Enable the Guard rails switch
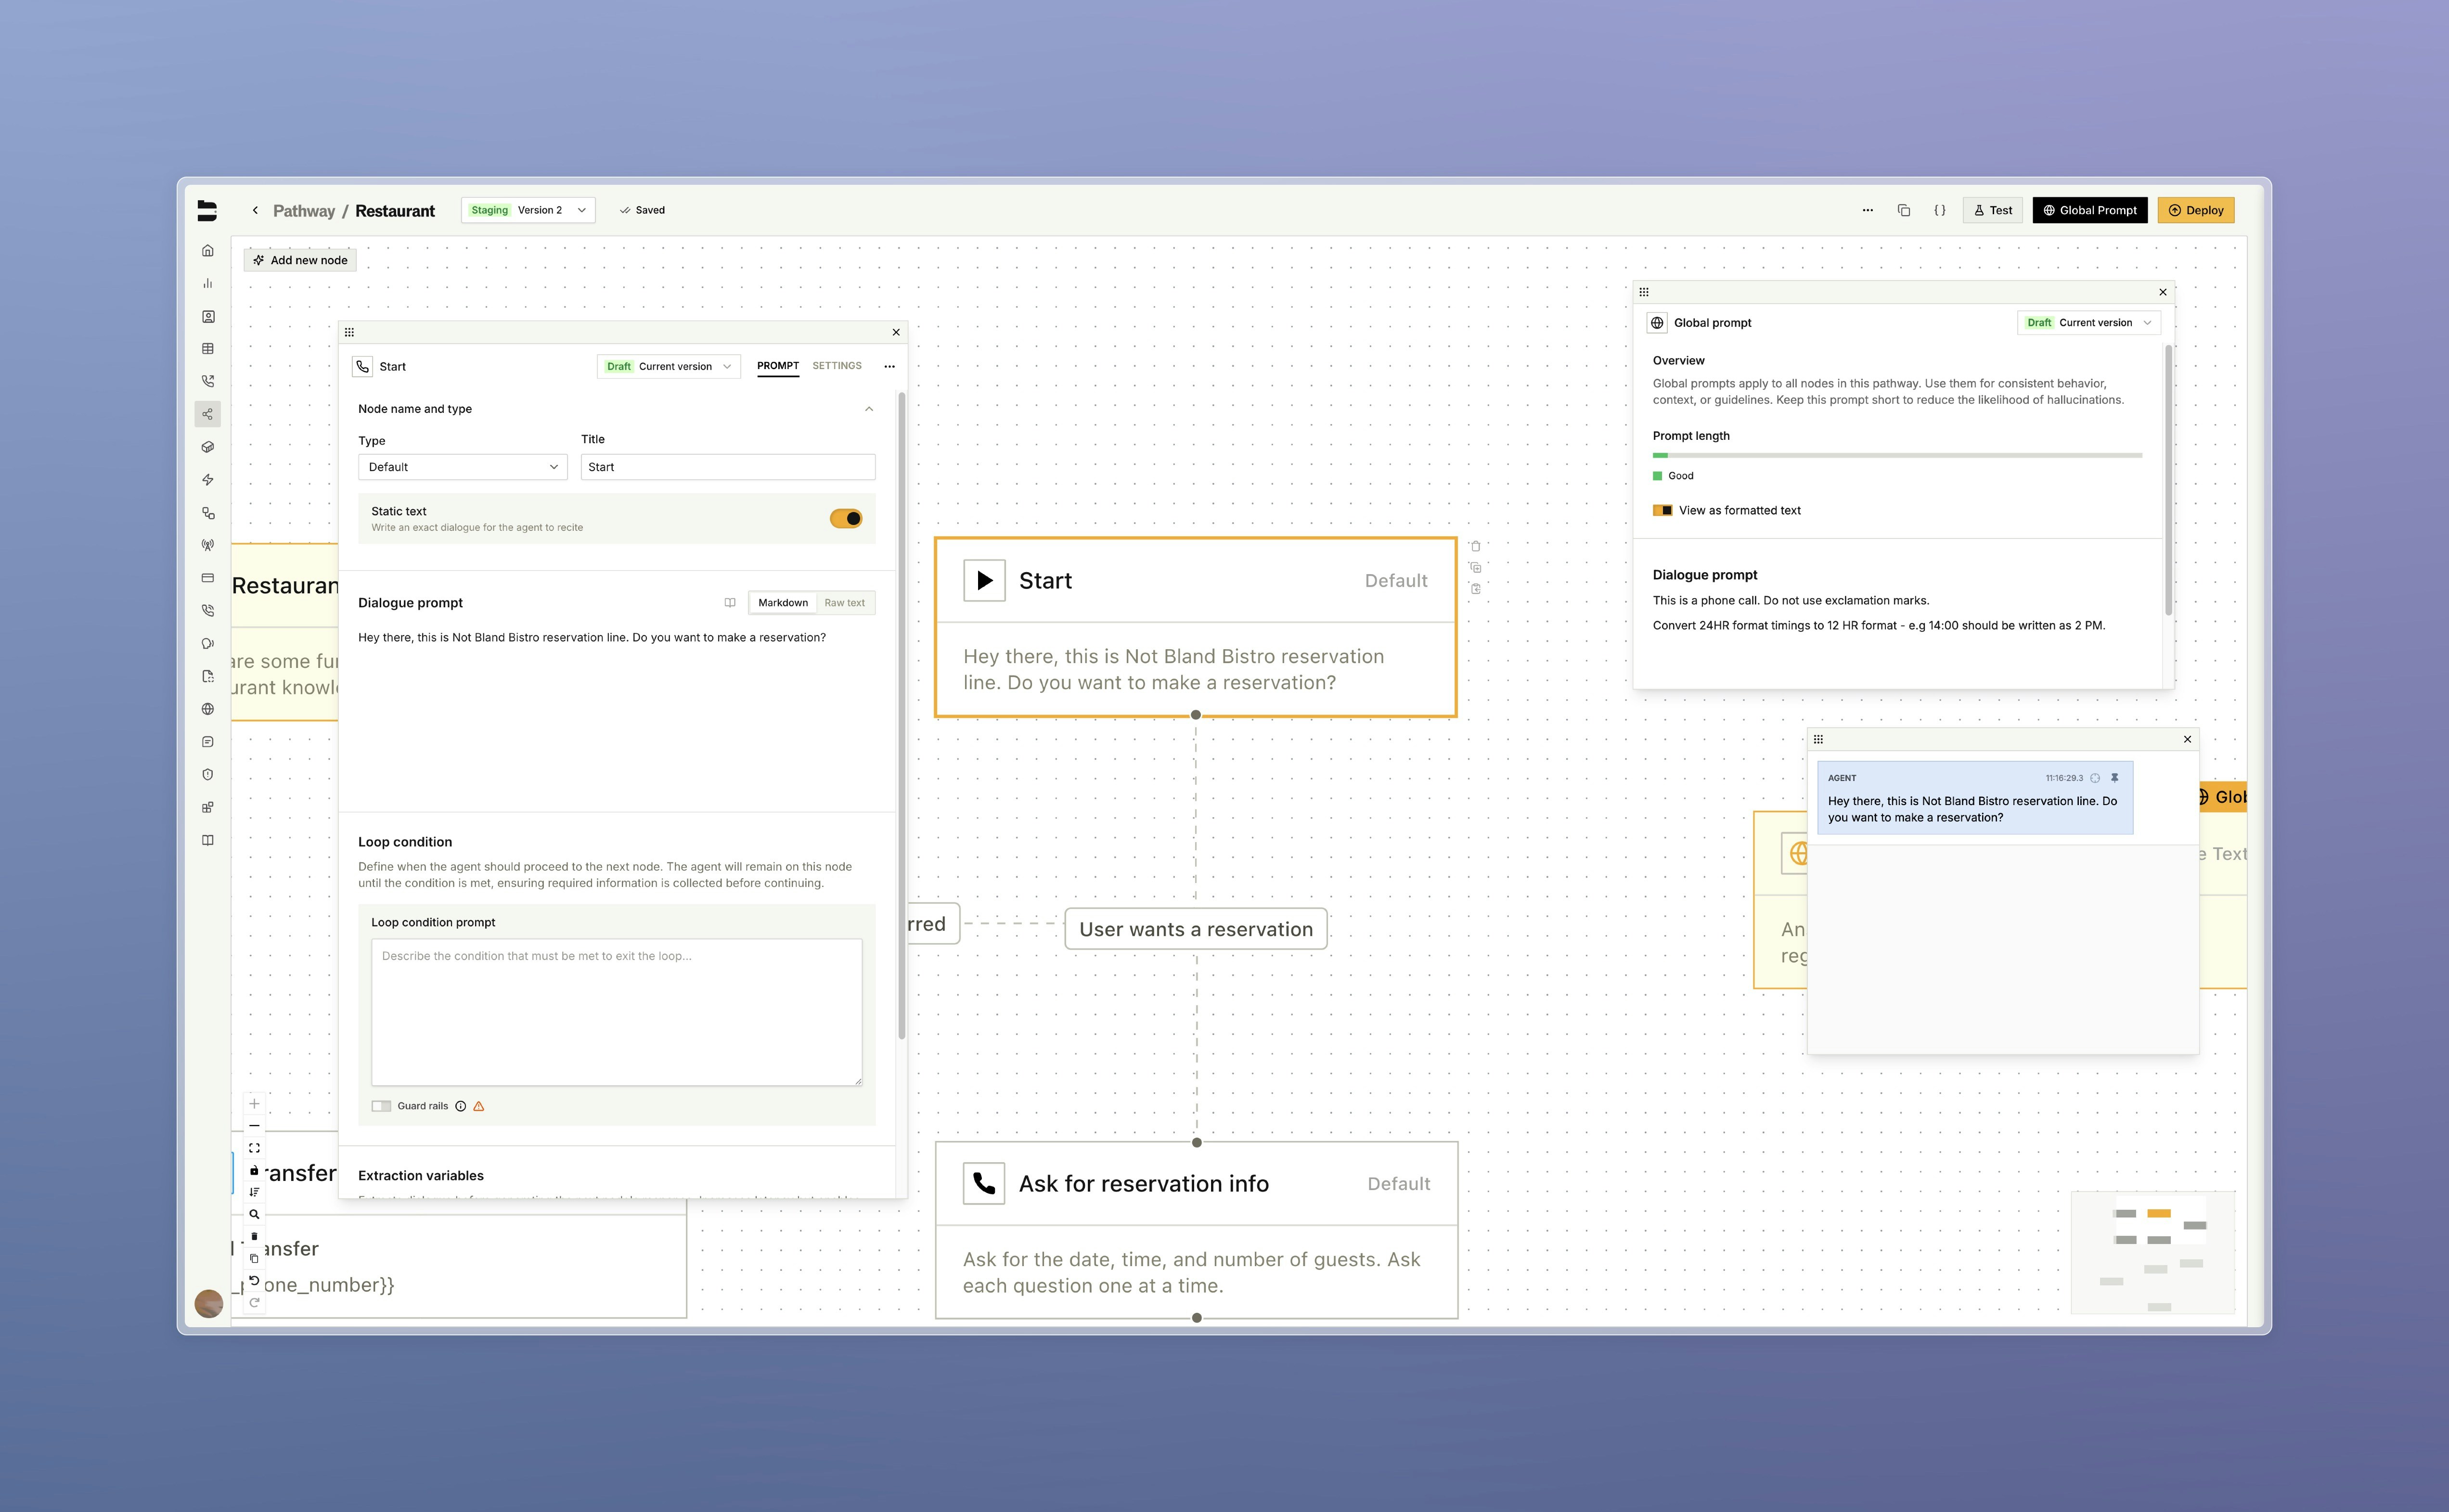Screen dimensions: 2449x1512 point(381,1106)
